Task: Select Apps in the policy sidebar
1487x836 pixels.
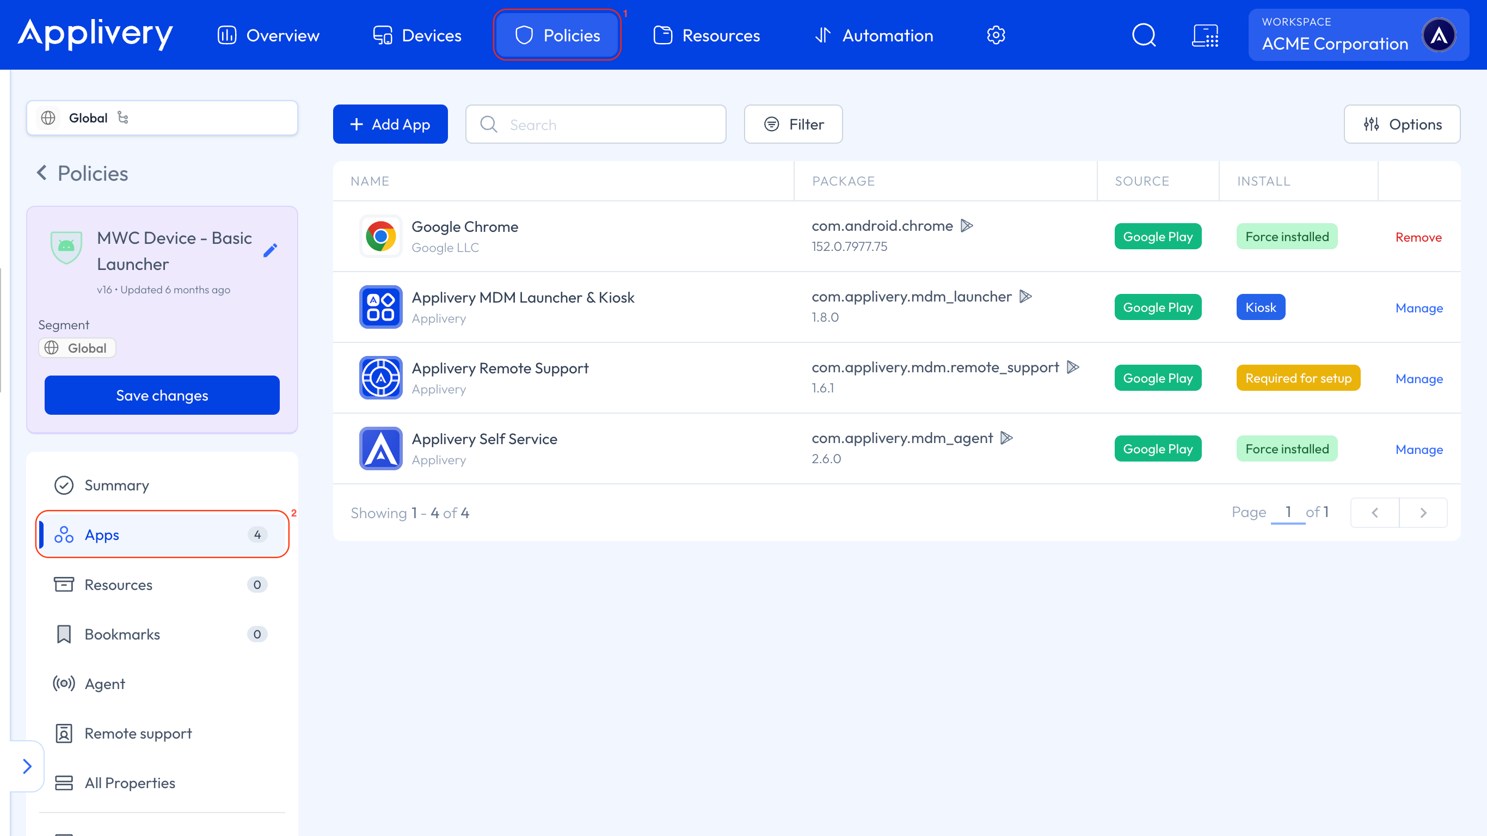Action: tap(162, 534)
